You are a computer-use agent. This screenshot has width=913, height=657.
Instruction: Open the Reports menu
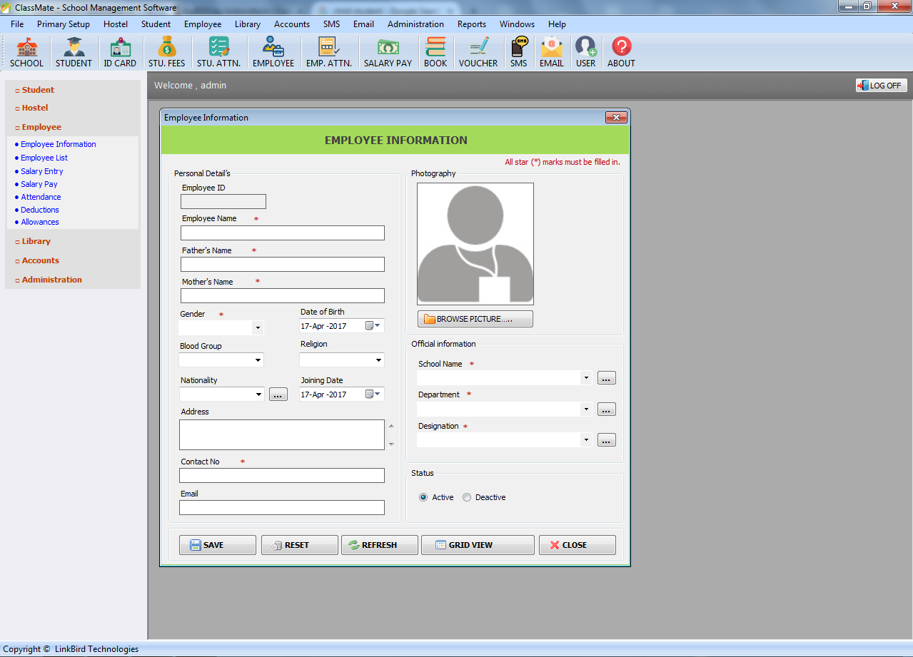[471, 24]
